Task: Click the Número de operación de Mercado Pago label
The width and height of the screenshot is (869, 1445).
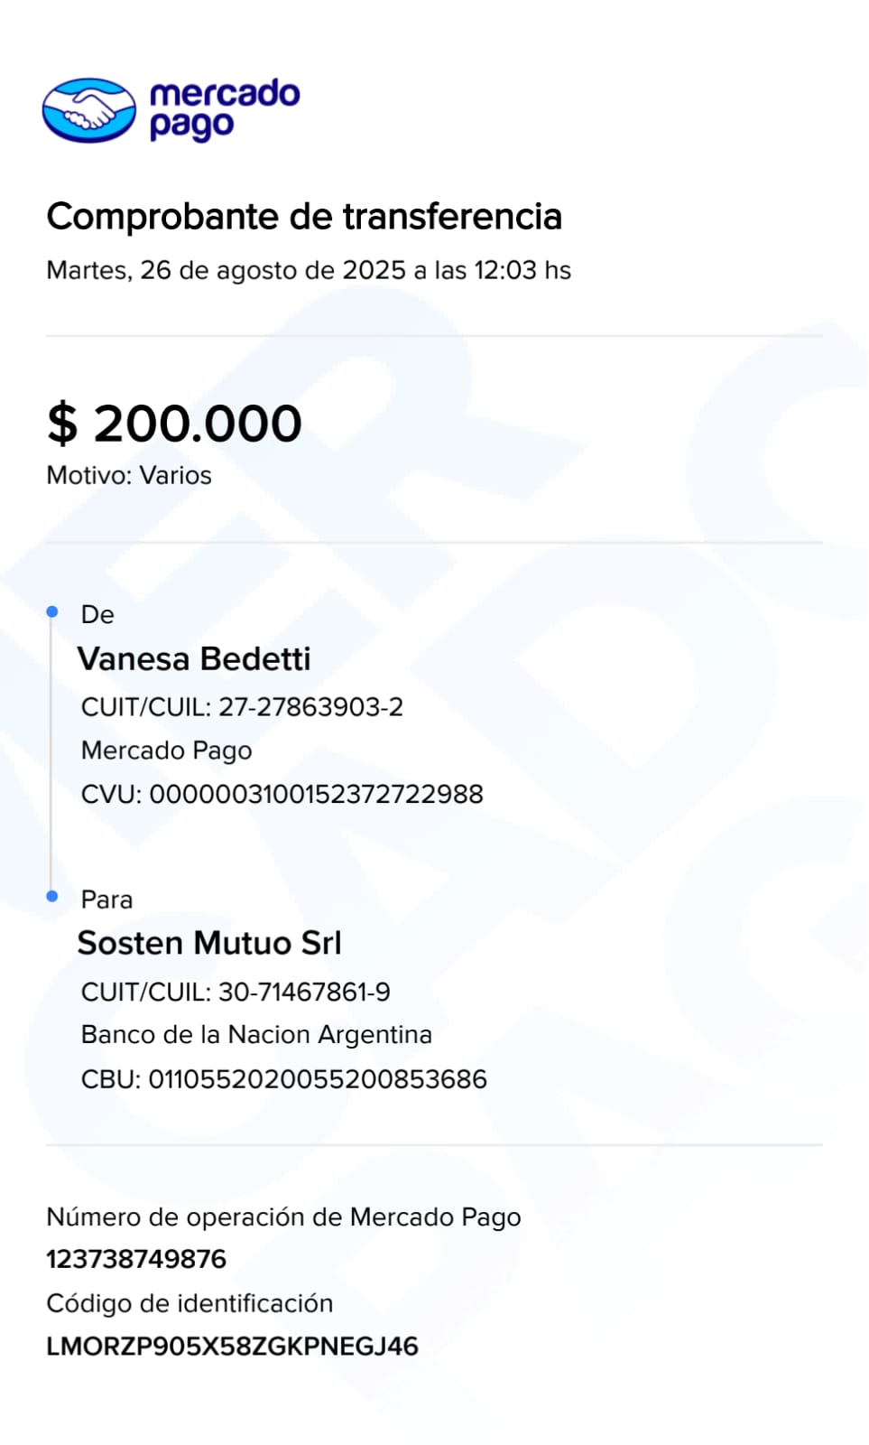Action: pos(283,1217)
